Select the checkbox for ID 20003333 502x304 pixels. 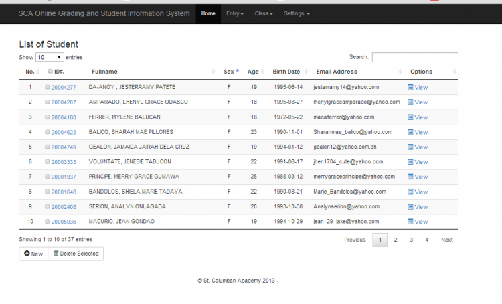(x=48, y=161)
